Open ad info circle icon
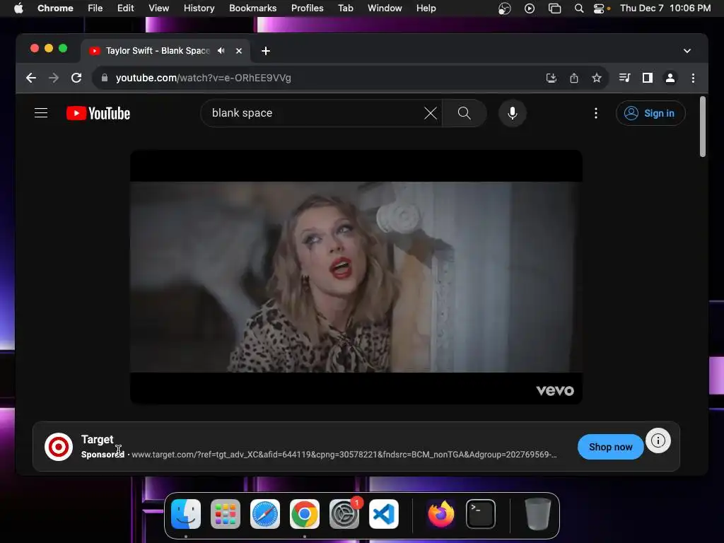The height and width of the screenshot is (543, 724). tap(658, 440)
